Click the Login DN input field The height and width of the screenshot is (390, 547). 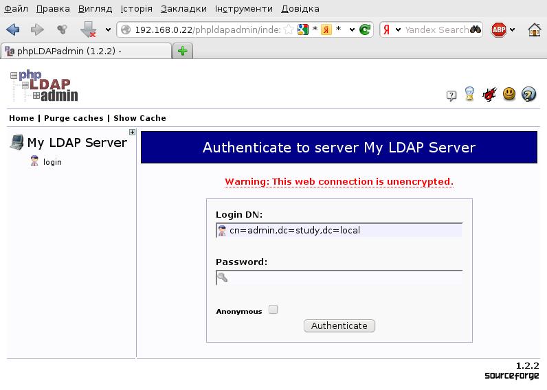(x=339, y=231)
